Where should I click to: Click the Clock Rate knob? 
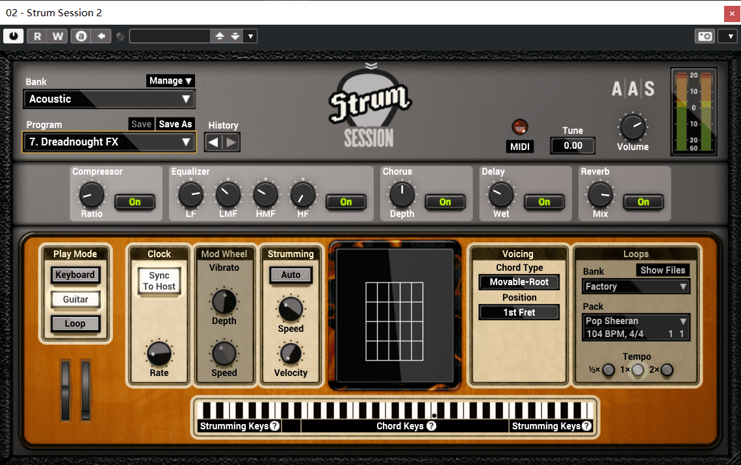pos(159,353)
